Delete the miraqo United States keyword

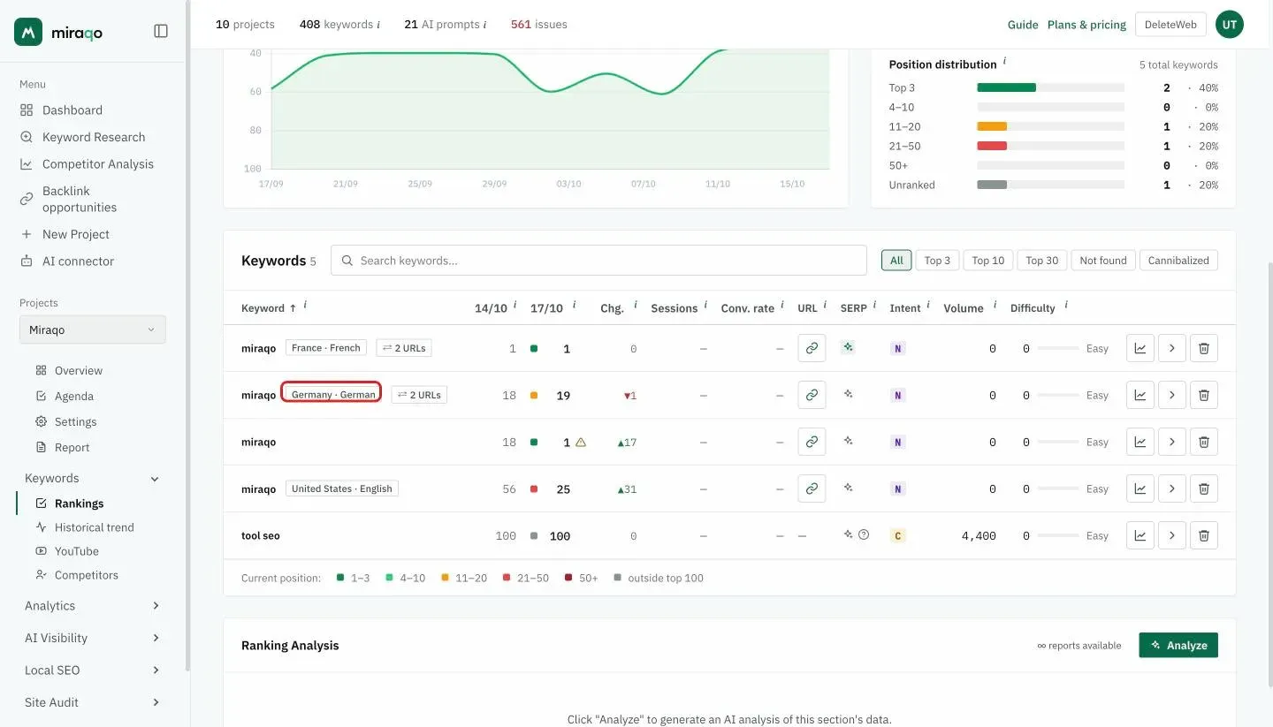(1204, 488)
